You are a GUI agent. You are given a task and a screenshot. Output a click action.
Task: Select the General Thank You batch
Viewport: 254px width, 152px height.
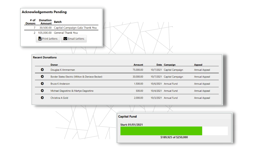[66, 33]
